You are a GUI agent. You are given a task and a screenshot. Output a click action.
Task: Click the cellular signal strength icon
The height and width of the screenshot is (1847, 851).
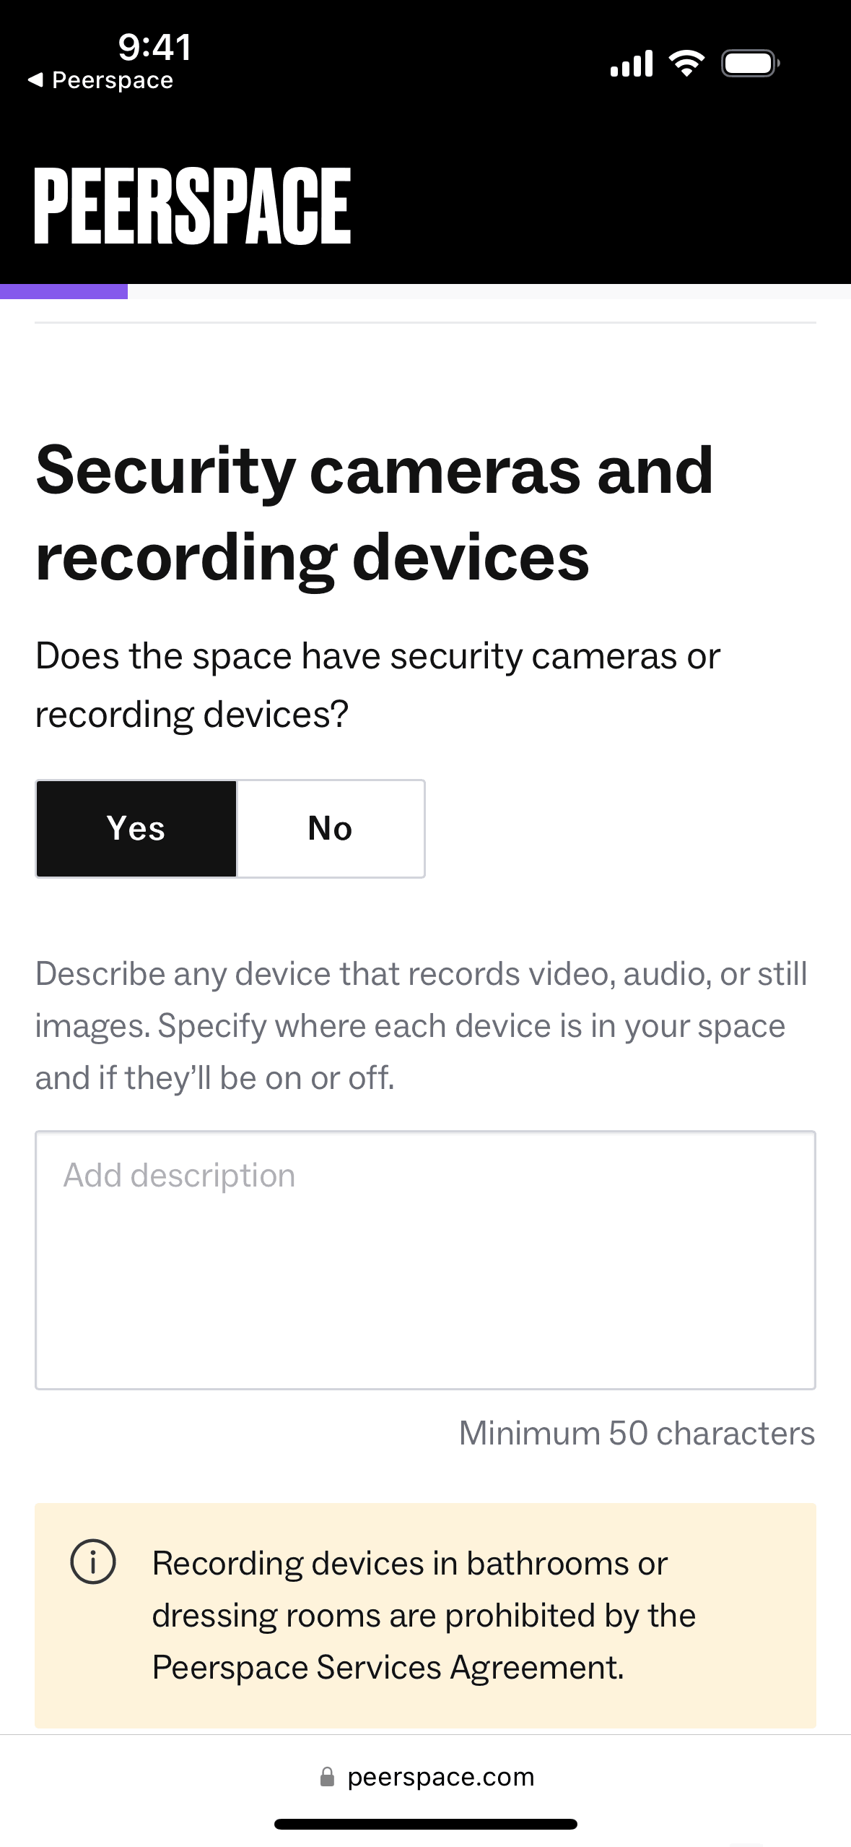coord(631,64)
